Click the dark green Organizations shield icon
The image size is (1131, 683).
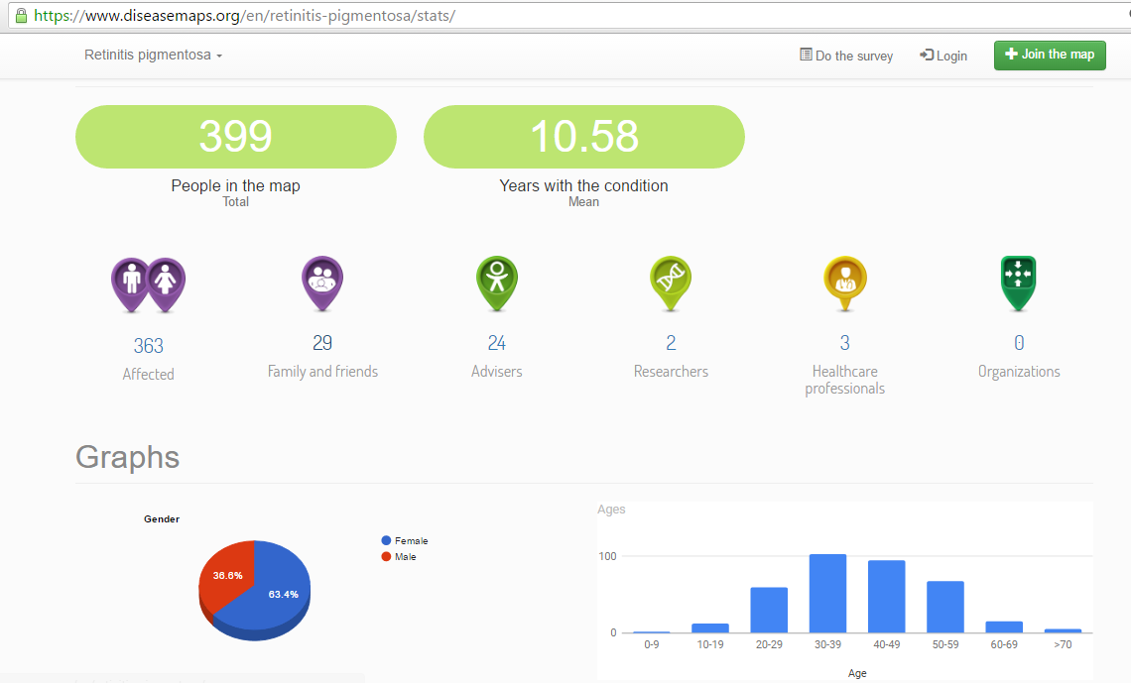[x=1019, y=284]
